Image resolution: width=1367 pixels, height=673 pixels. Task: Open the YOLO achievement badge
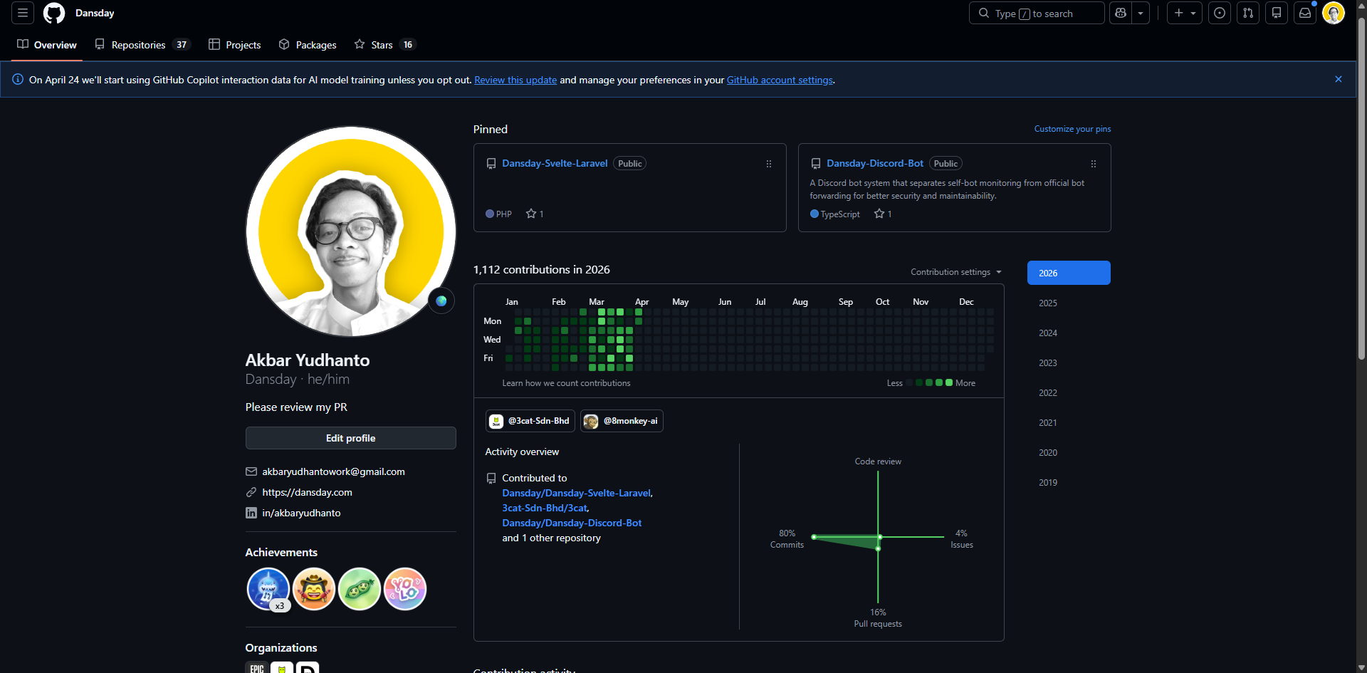click(405, 589)
